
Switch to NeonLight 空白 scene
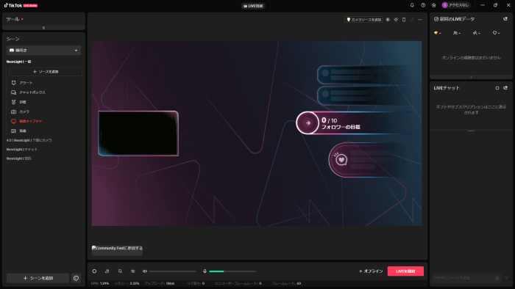18,158
